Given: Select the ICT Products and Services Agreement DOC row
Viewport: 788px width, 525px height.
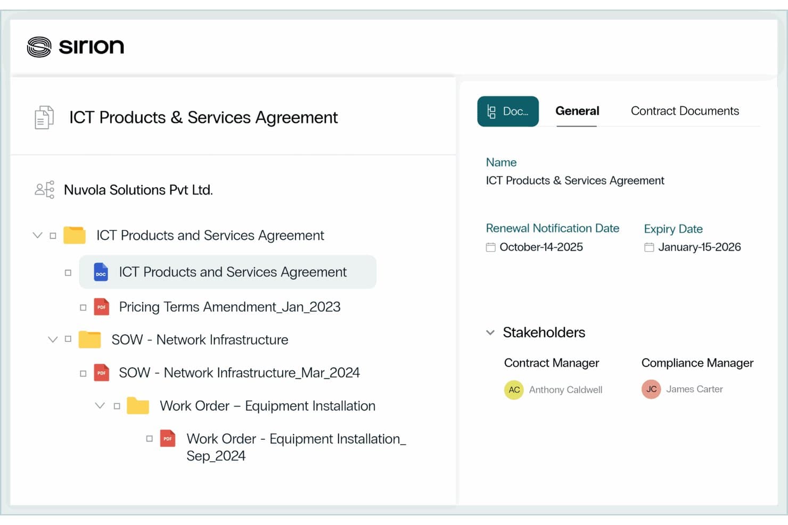Looking at the screenshot, I should [228, 272].
